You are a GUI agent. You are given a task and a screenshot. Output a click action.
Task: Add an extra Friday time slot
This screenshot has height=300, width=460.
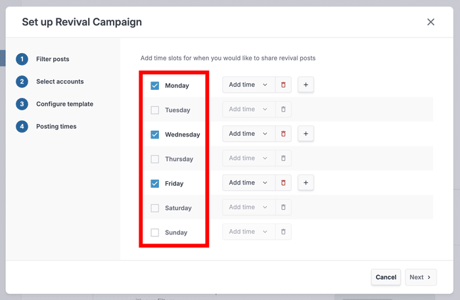306,183
